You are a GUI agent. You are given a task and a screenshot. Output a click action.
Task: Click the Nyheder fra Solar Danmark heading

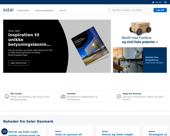pos(28,121)
